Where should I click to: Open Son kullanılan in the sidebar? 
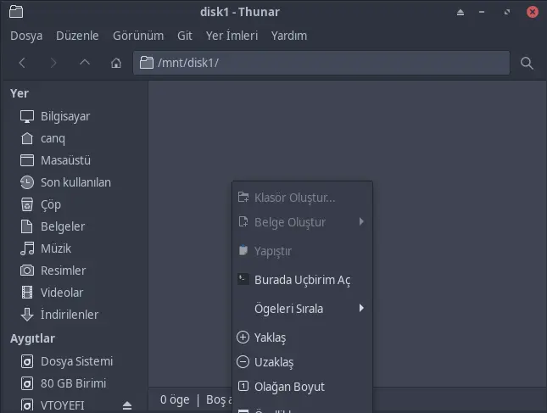tap(76, 182)
